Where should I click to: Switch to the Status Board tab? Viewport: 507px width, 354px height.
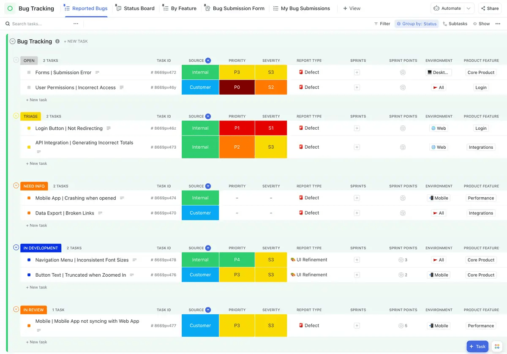(135, 8)
